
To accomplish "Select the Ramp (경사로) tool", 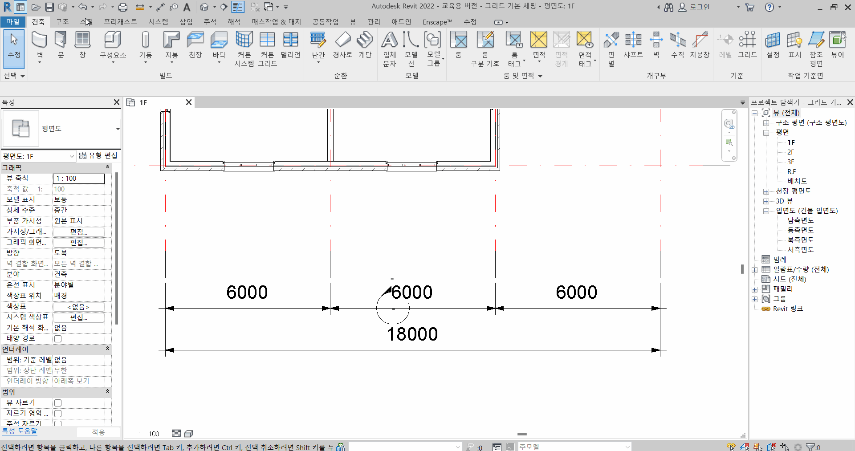I will pyautogui.click(x=342, y=45).
